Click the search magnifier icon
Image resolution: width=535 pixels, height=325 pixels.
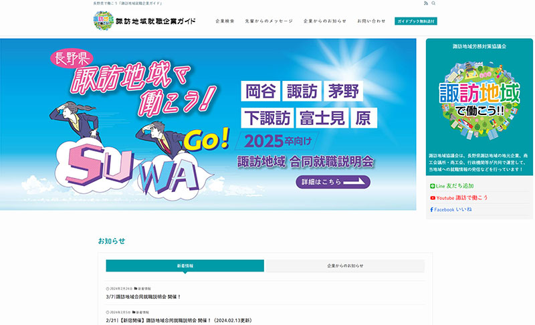433,3
